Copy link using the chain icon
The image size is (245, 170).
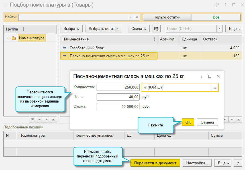[x=217, y=5]
